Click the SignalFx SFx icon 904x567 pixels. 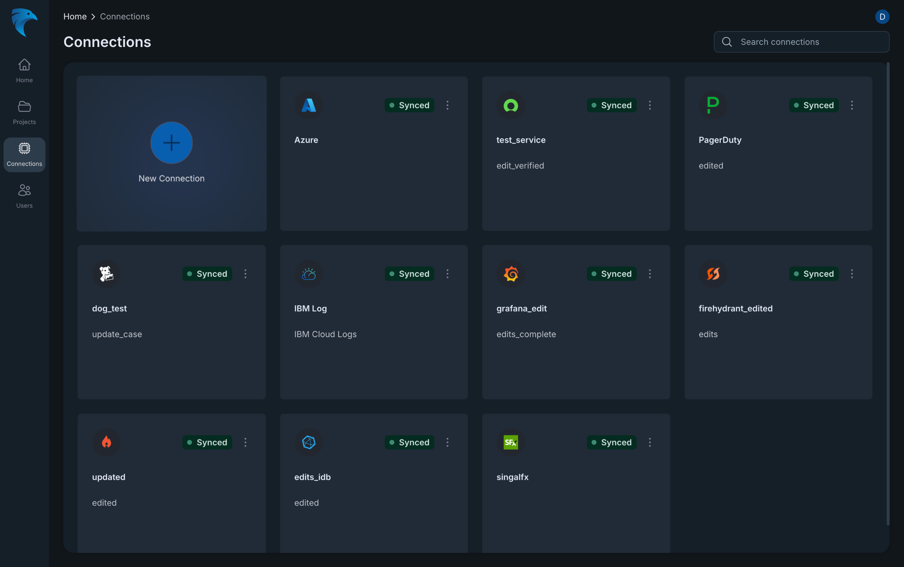pyautogui.click(x=511, y=442)
